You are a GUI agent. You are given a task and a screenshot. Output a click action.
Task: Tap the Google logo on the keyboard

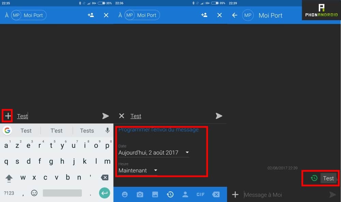click(6, 130)
